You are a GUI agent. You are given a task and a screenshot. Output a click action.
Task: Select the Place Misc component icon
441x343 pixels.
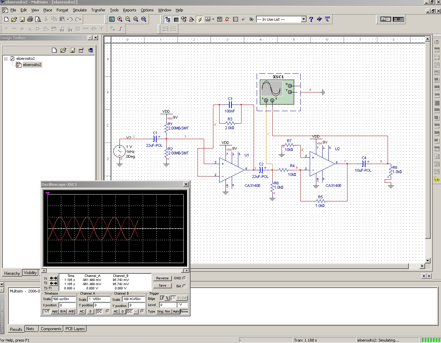[86, 29]
